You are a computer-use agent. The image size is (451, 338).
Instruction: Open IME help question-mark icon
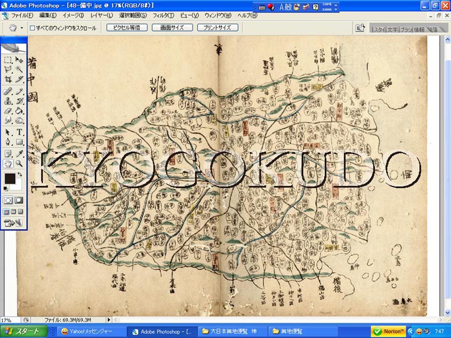(x=315, y=7)
